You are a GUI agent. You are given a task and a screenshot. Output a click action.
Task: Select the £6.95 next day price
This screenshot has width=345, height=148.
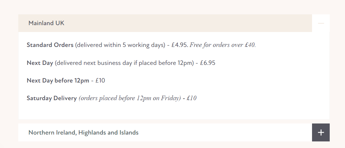coord(207,63)
